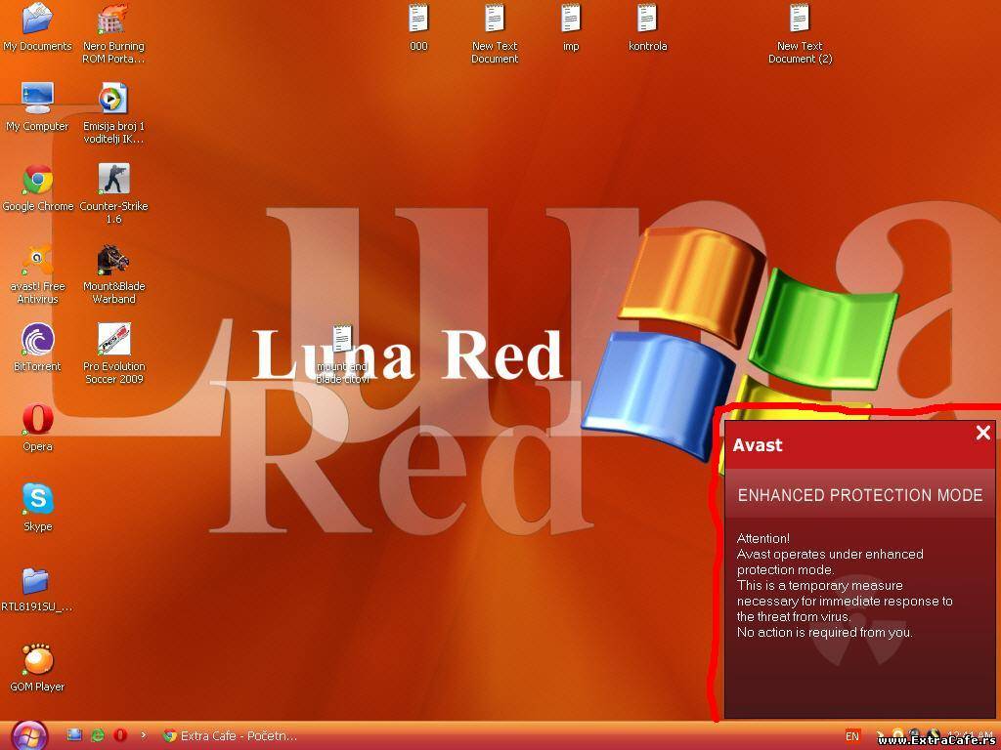Launch GOM Player desktop shortcut

click(x=37, y=660)
